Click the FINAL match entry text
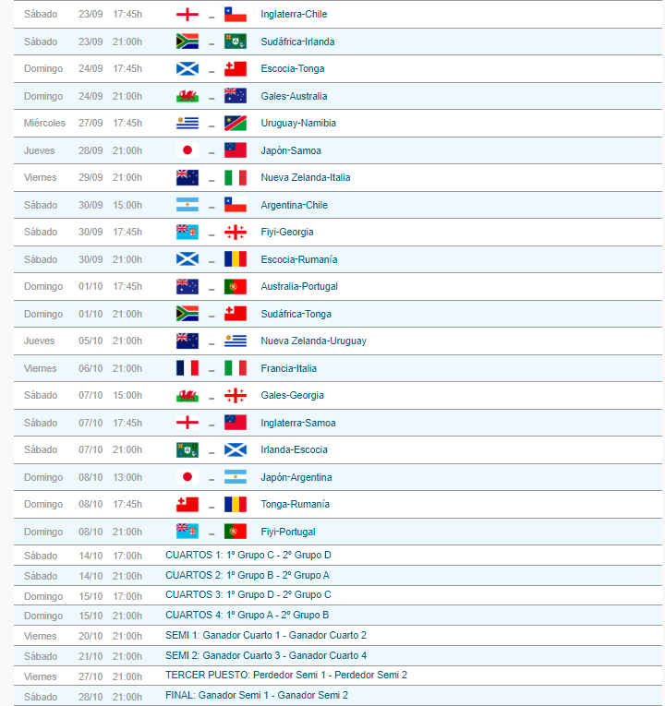 [x=256, y=696]
